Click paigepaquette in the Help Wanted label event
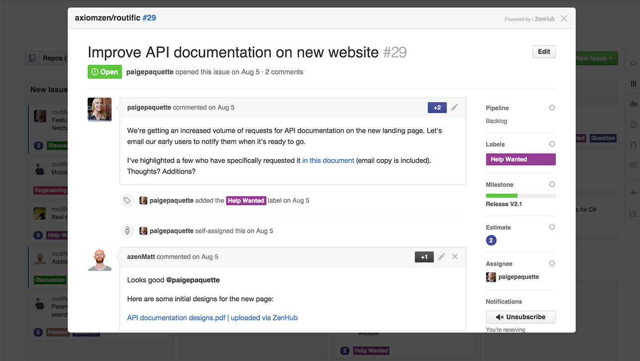 pyautogui.click(x=172, y=201)
